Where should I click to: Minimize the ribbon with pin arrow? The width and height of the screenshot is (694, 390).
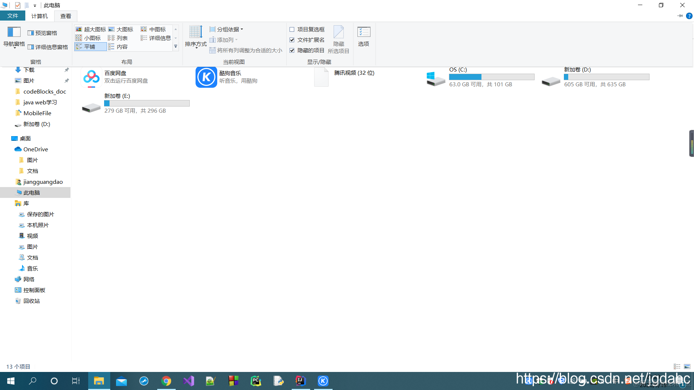tap(680, 16)
